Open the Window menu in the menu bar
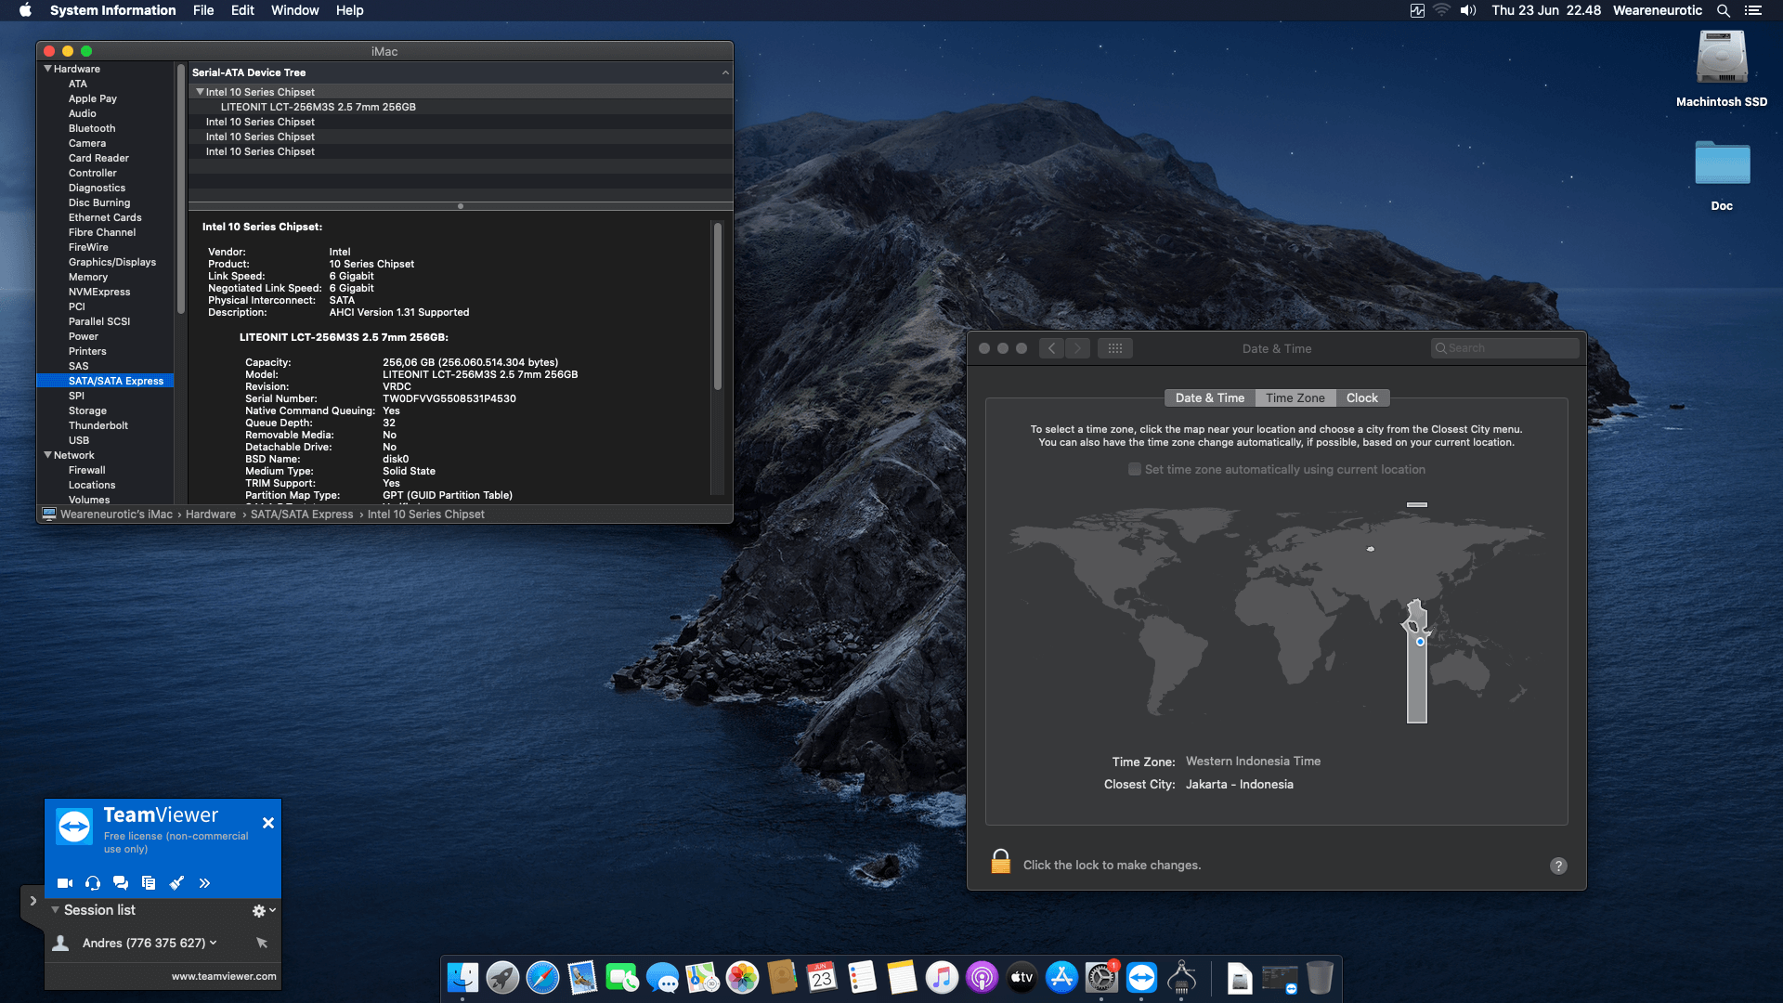 (294, 10)
